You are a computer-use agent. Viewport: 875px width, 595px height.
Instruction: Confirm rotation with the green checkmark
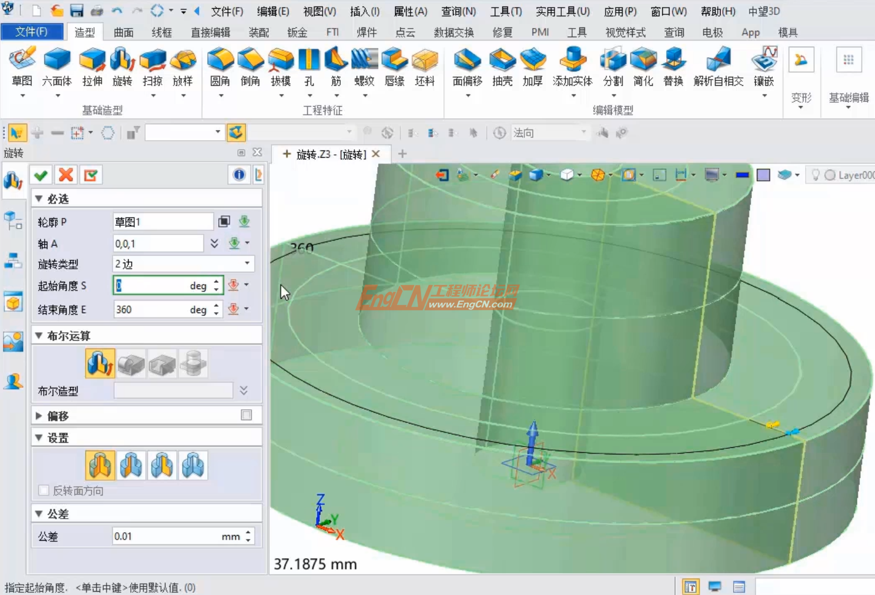click(41, 175)
